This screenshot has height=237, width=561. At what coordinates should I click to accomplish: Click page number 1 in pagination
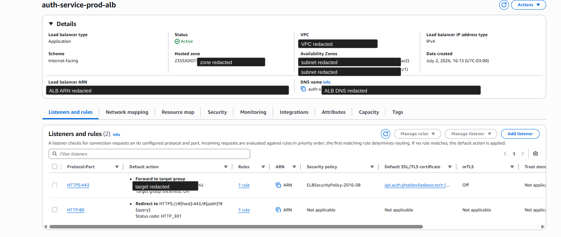coord(514,154)
